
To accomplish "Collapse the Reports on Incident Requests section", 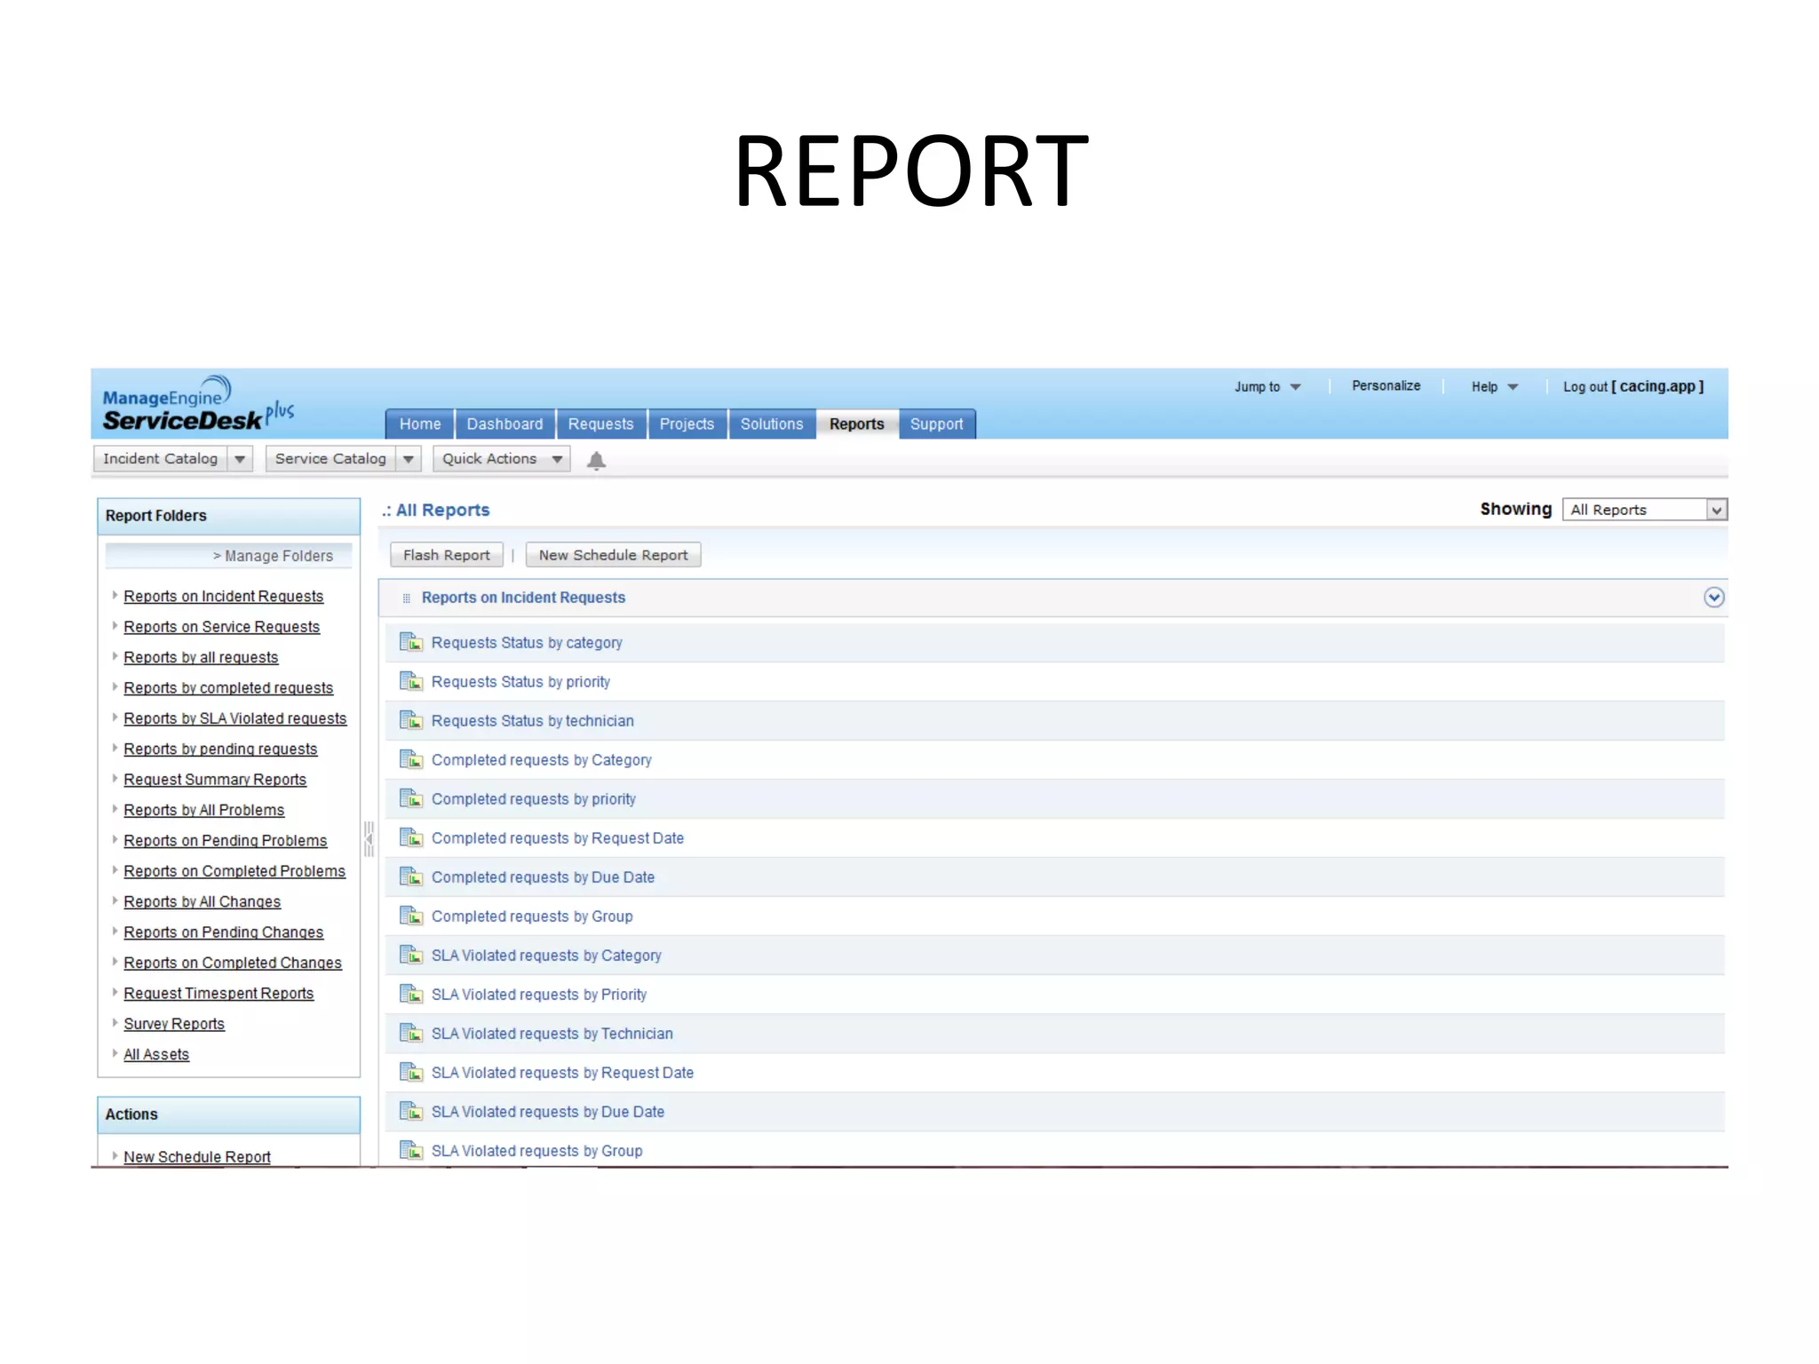I will point(1714,598).
